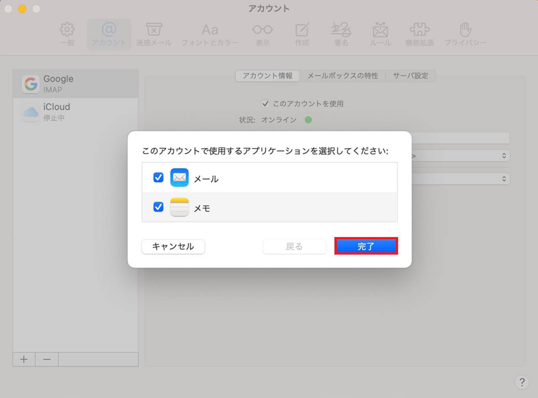Click the Google account logo icon

click(x=30, y=84)
